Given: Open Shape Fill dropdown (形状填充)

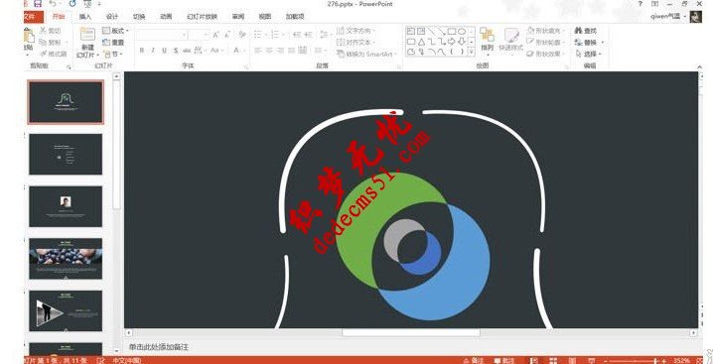Looking at the screenshot, I should [546, 31].
